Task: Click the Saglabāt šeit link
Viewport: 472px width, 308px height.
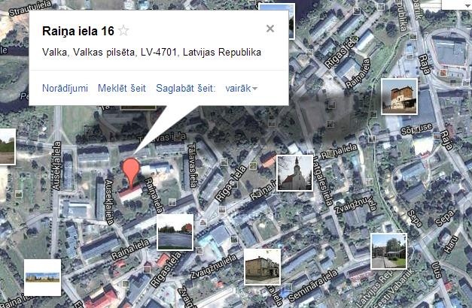Action: tap(186, 89)
